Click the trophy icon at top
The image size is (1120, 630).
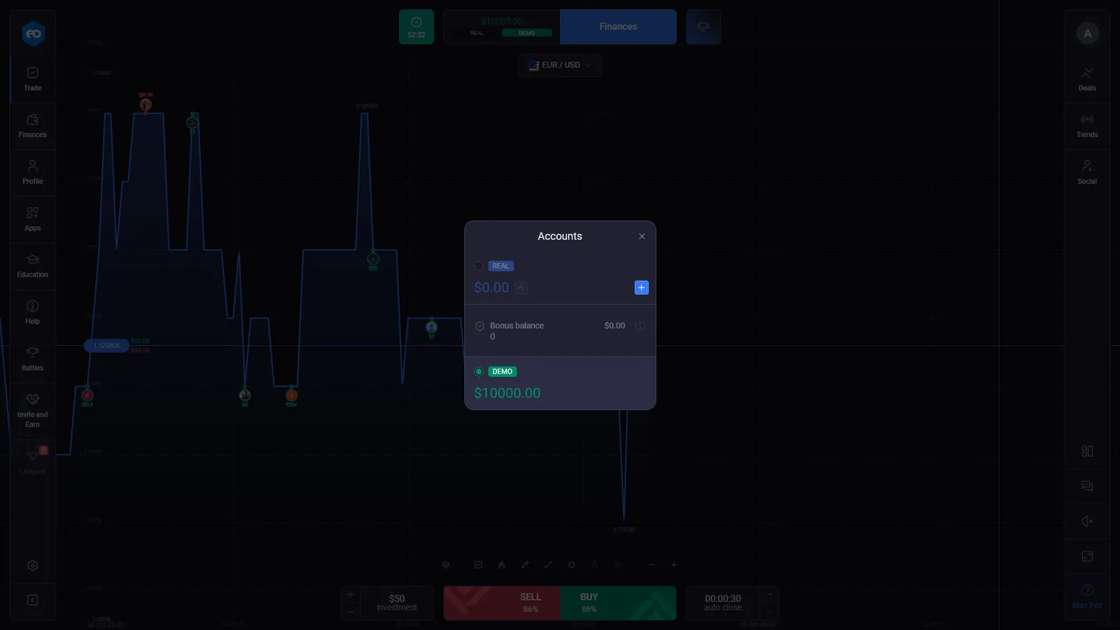[703, 27]
